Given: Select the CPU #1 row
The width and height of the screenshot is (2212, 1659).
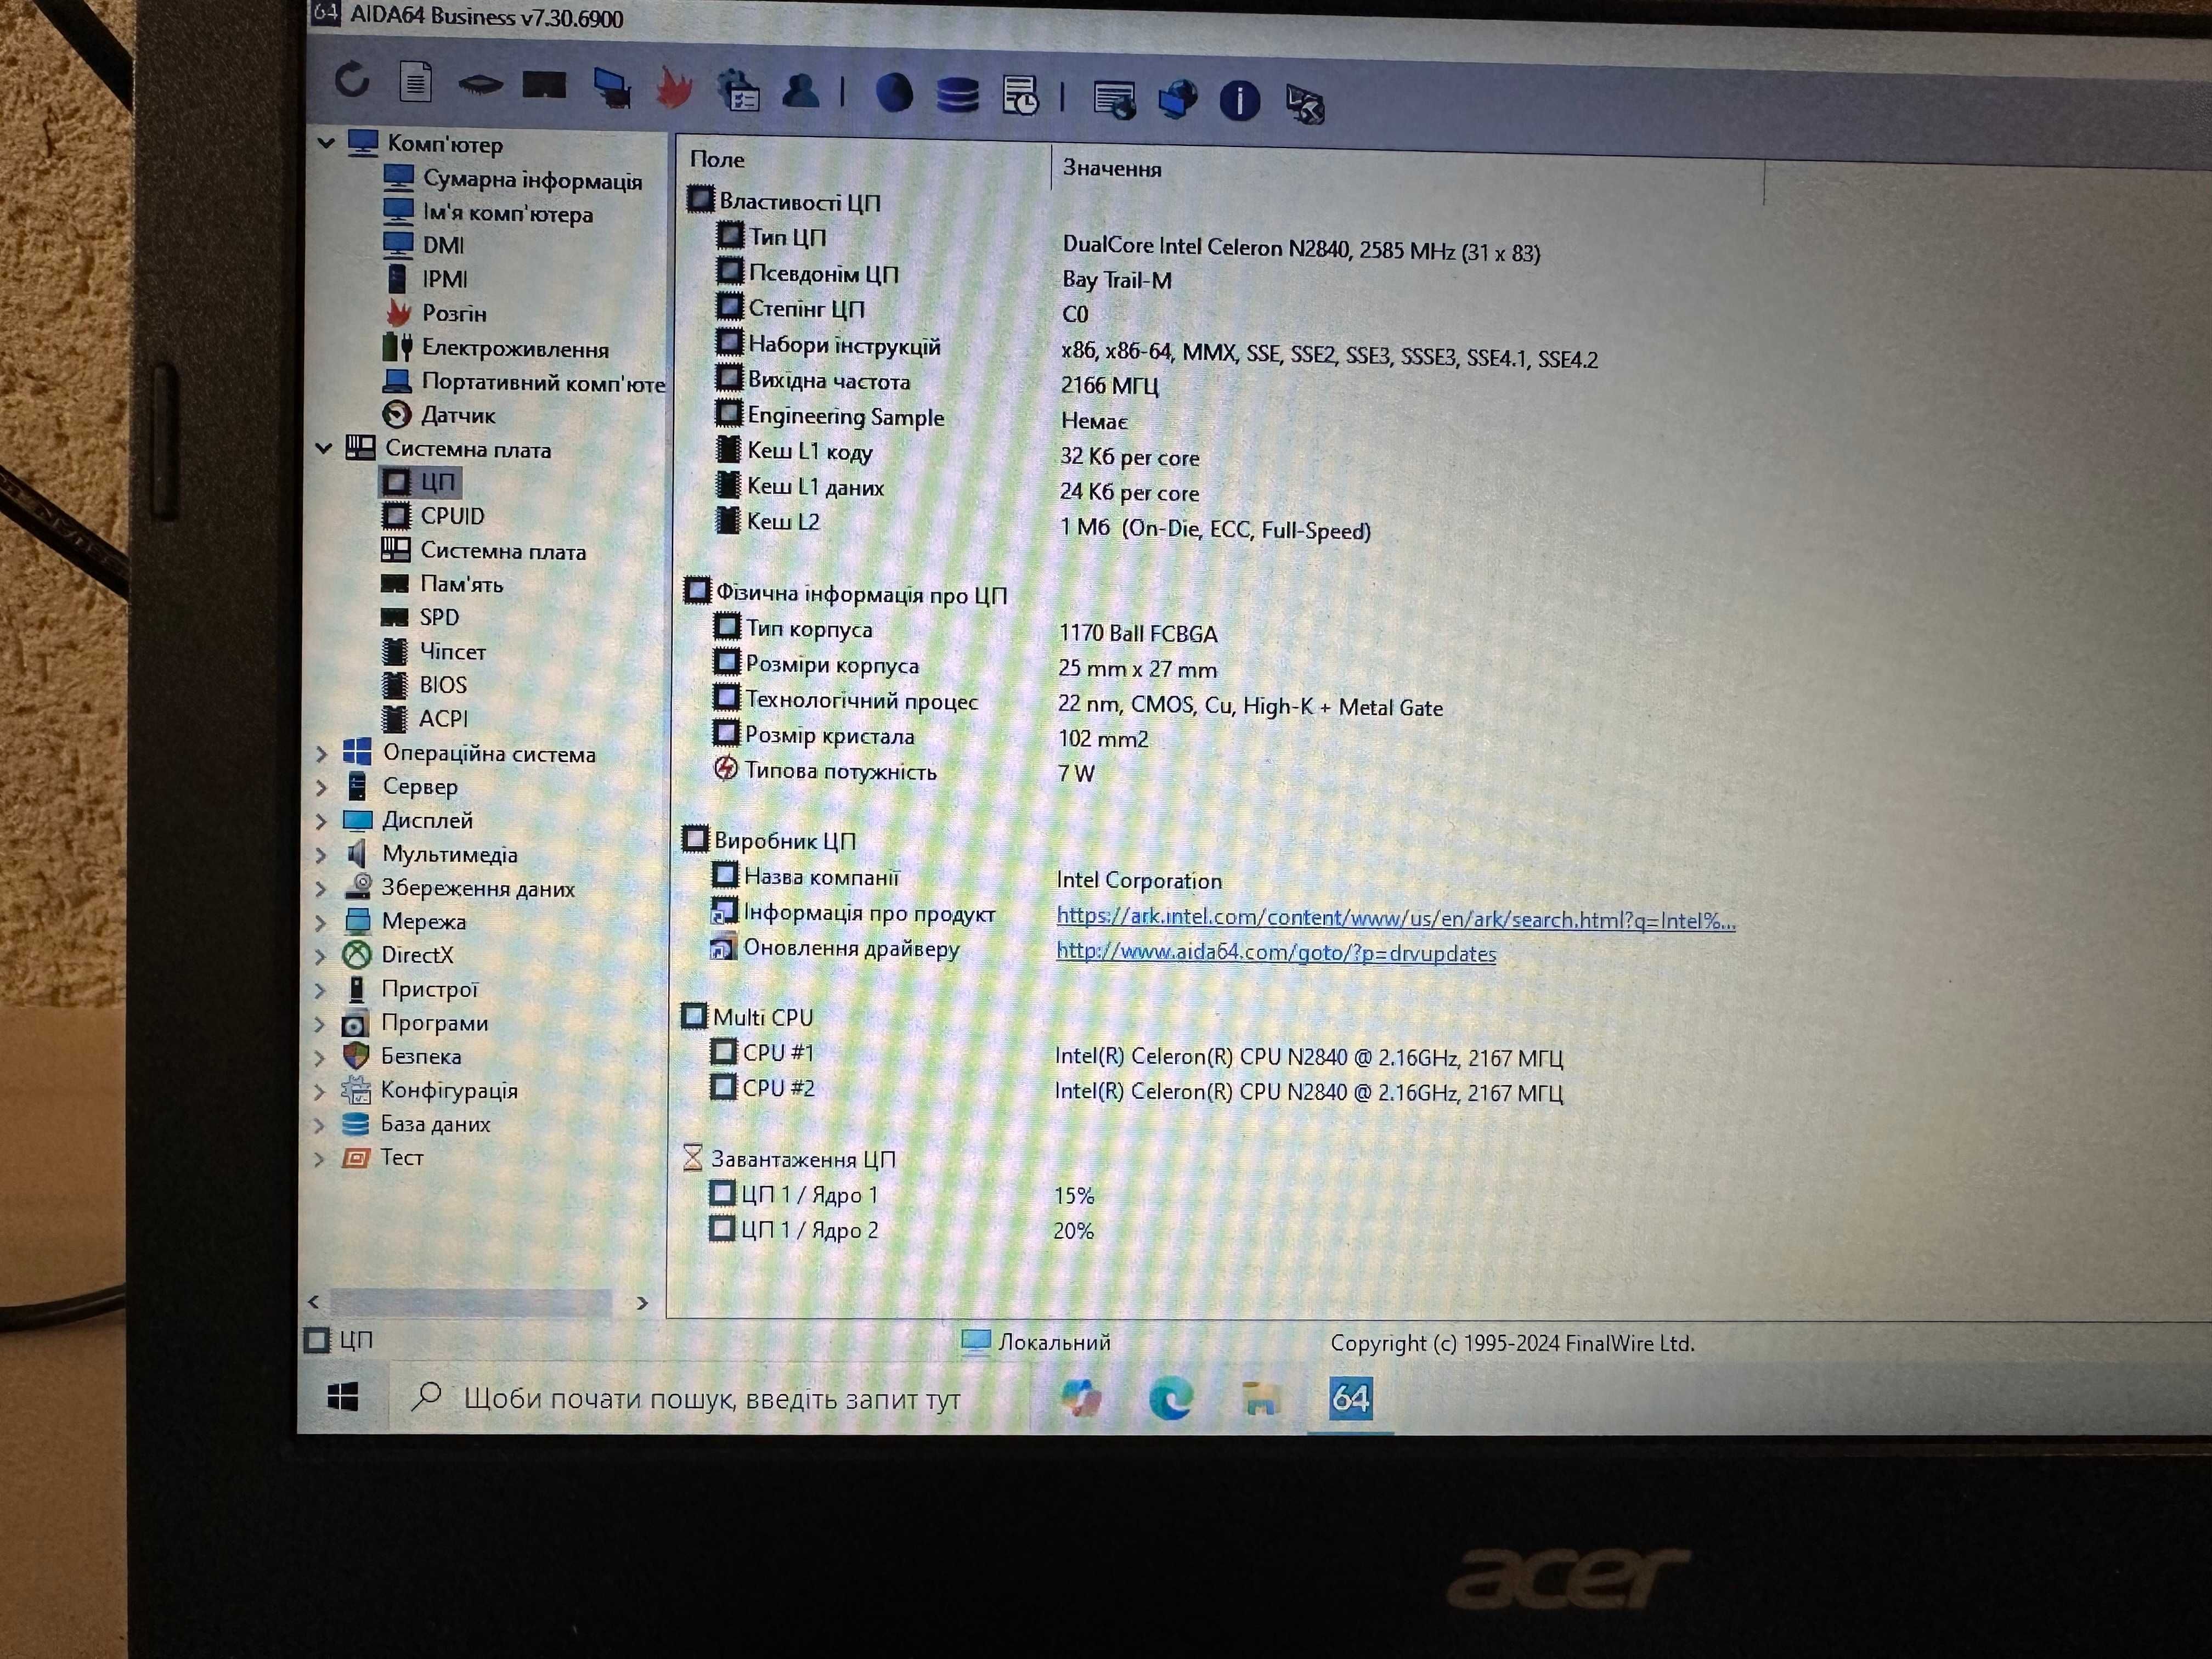Looking at the screenshot, I should (1136, 1054).
